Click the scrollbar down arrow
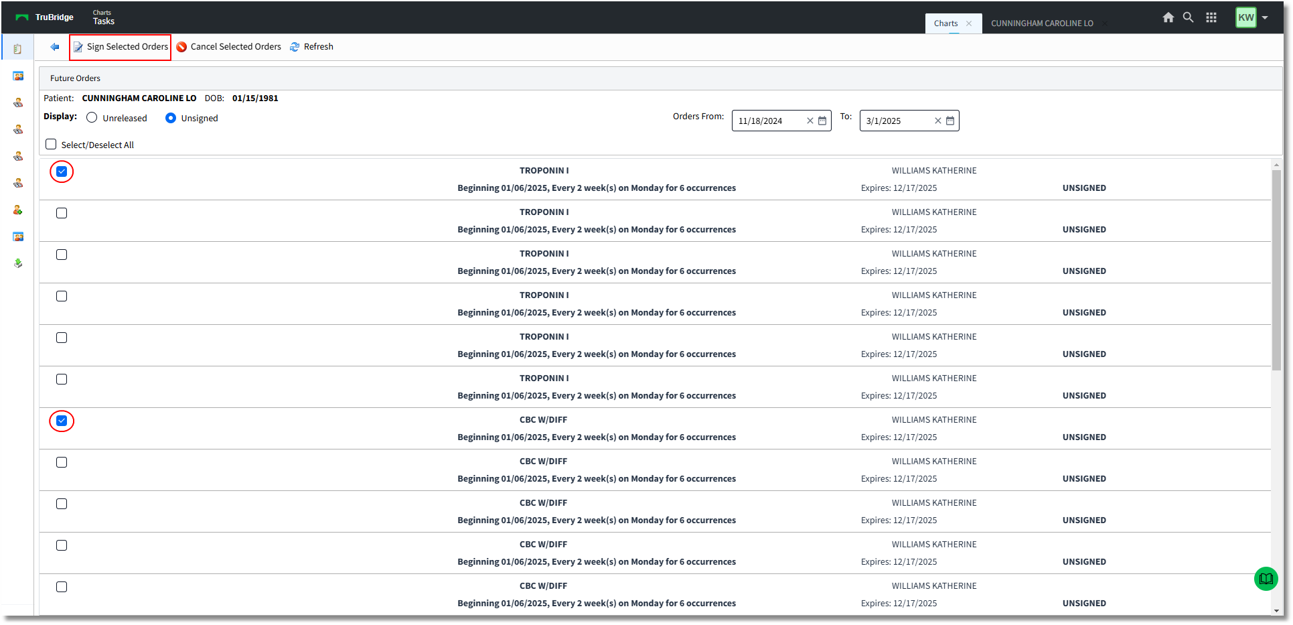 click(x=1276, y=610)
